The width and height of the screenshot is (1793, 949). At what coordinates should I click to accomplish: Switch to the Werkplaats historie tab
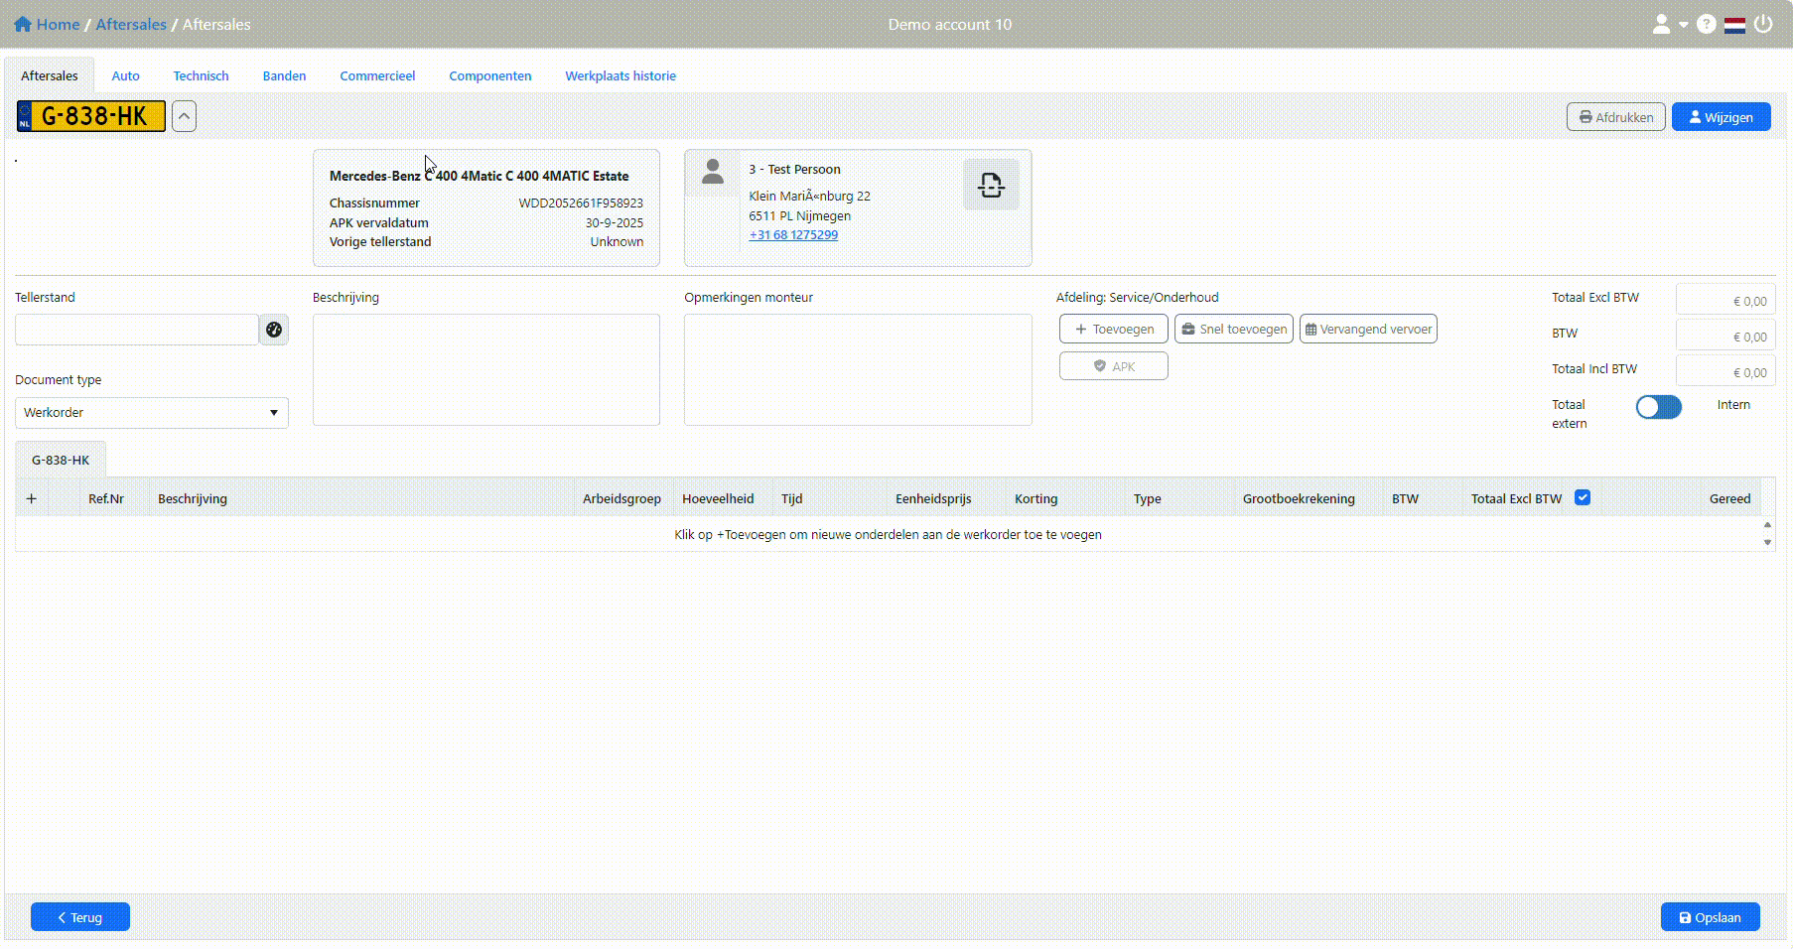tap(620, 75)
